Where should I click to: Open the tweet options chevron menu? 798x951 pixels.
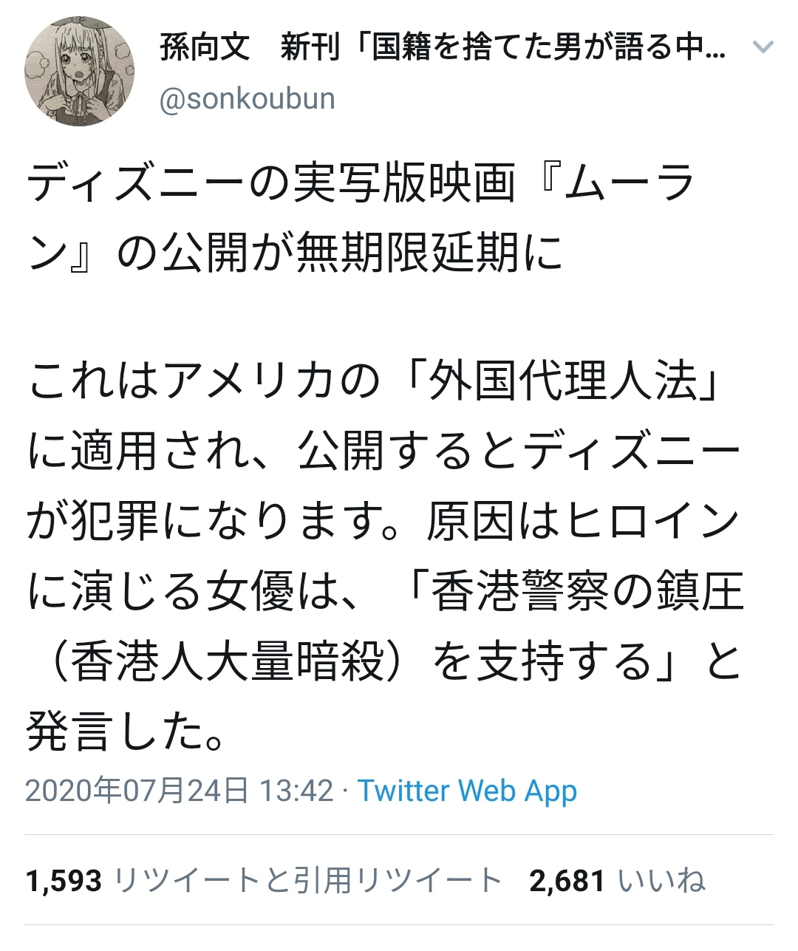[x=762, y=48]
